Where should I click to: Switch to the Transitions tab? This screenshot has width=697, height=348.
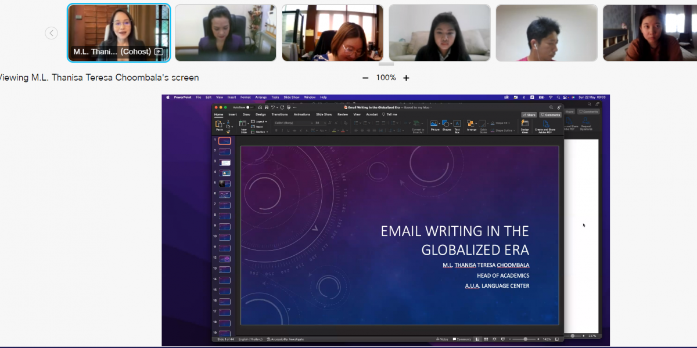pyautogui.click(x=279, y=114)
